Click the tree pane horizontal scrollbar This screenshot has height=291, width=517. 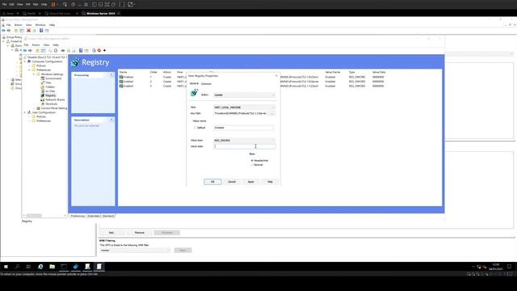pos(45,216)
